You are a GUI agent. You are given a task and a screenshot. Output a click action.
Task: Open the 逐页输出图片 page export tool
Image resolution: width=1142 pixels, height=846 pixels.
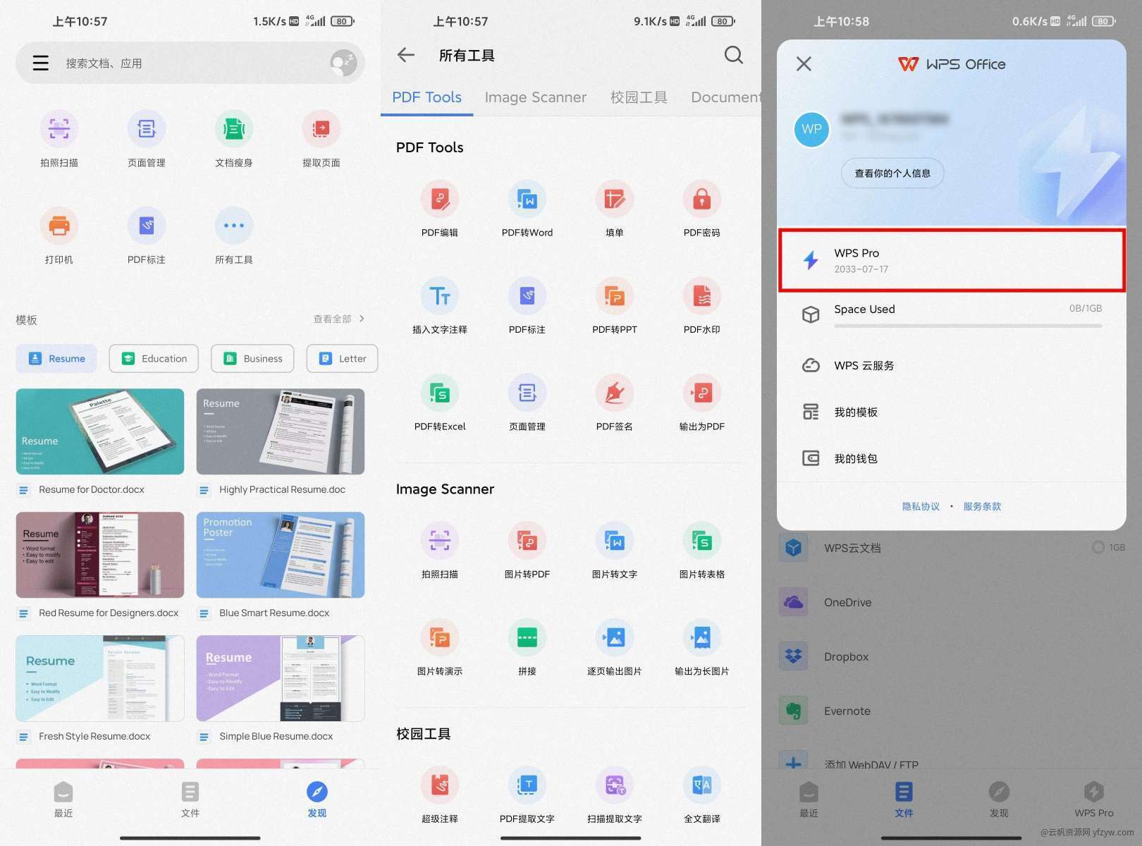[615, 648]
